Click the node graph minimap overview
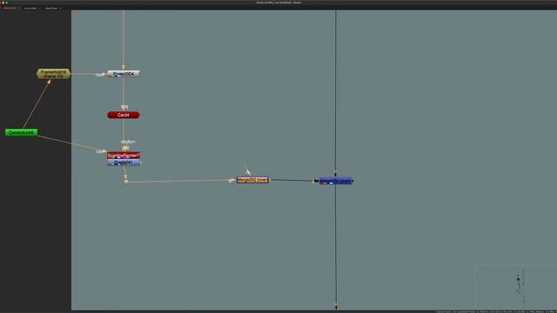The image size is (557, 313). point(516,287)
